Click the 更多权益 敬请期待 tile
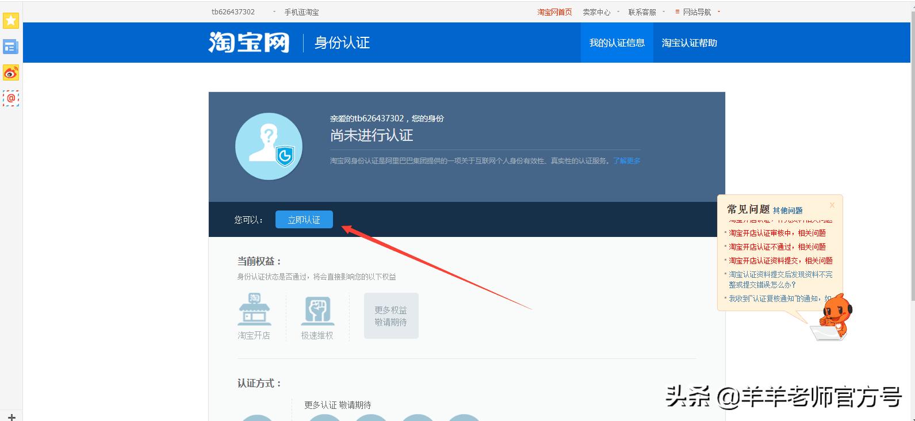Screen dimensions: 915x421 point(391,316)
